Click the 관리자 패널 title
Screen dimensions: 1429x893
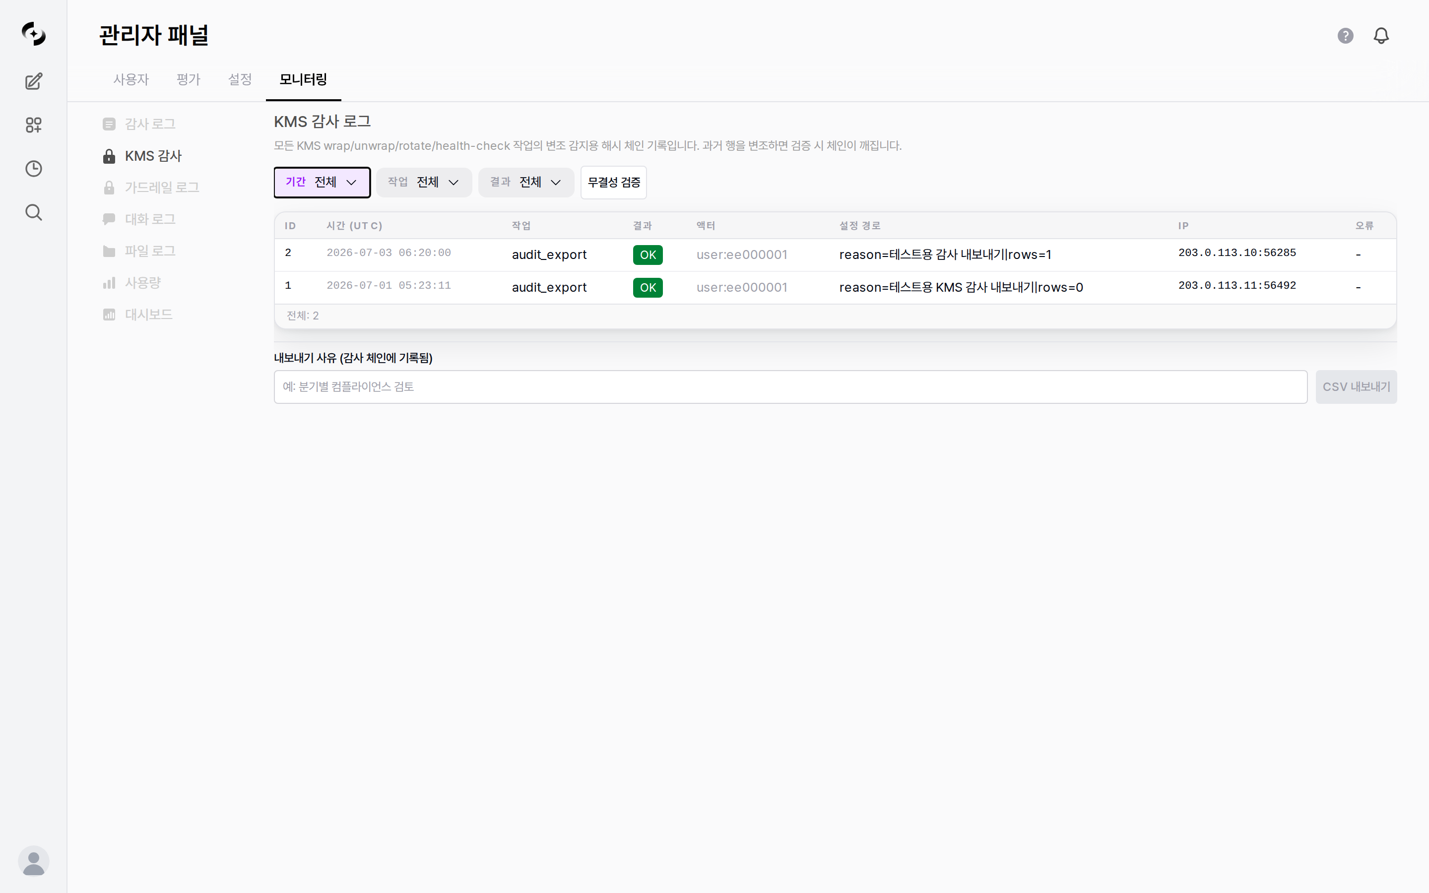[x=153, y=35]
